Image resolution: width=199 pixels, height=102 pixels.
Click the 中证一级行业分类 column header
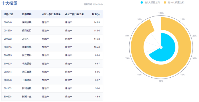pyautogui.click(x=51, y=14)
